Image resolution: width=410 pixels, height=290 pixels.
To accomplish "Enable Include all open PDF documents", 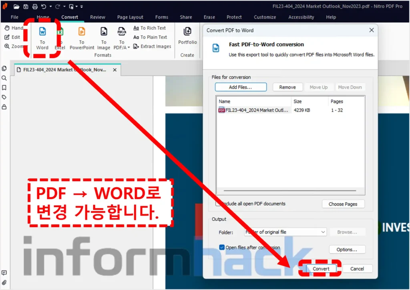I will coord(218,204).
